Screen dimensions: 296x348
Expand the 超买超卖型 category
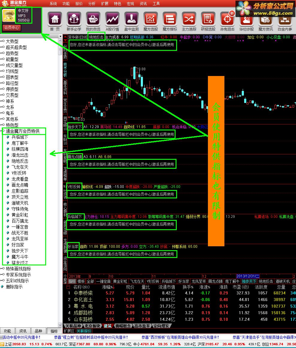pyautogui.click(x=16, y=47)
